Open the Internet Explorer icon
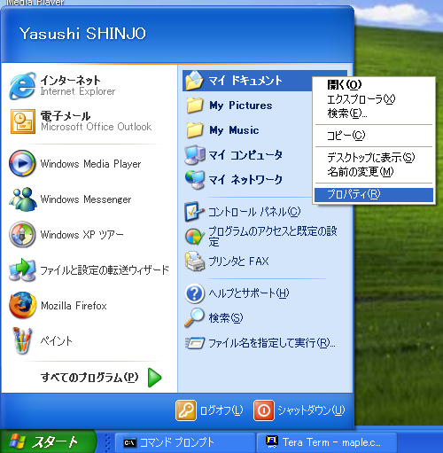Screen dimensions: 443x453 point(22,86)
